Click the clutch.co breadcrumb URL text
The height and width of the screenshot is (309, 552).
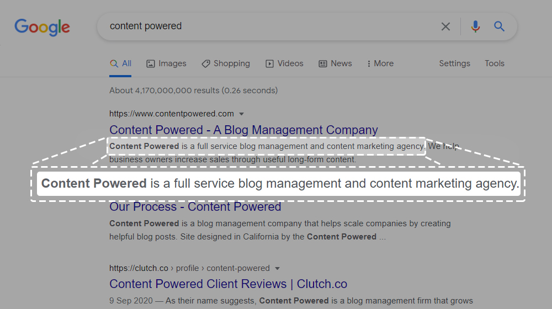[189, 268]
